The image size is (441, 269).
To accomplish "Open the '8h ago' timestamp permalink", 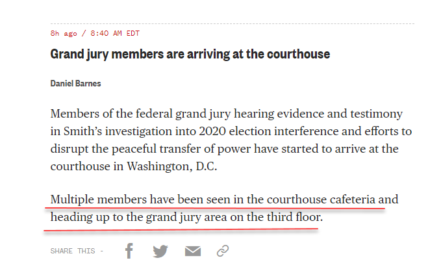I will tap(64, 34).
